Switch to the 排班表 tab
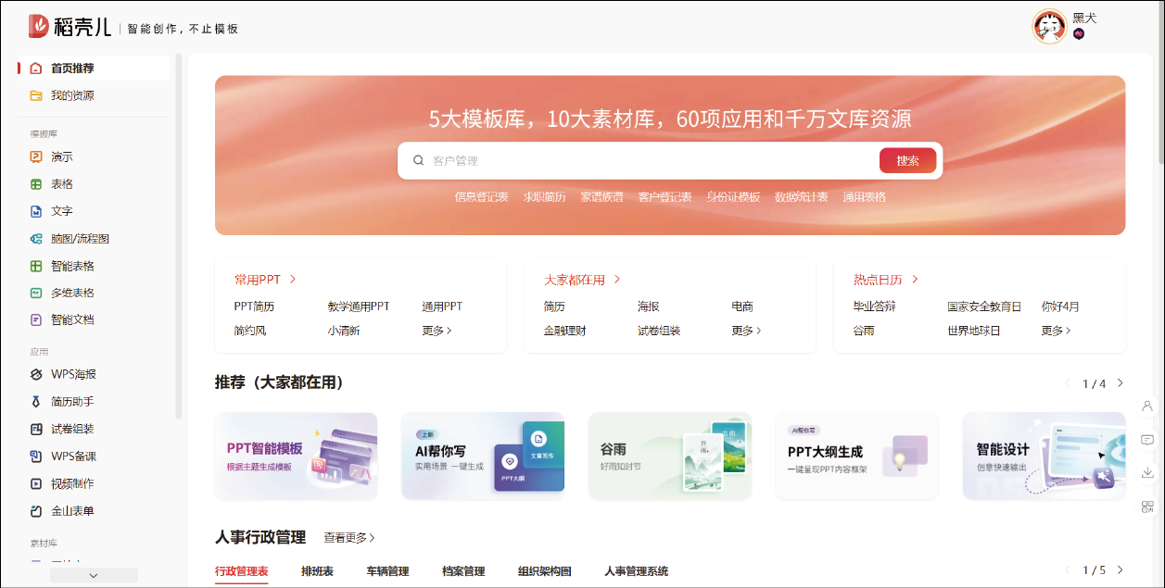 coord(317,571)
